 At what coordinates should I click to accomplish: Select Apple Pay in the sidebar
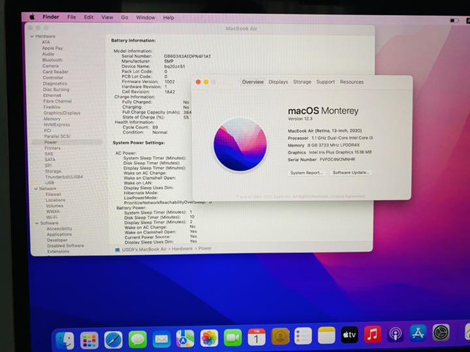(x=52, y=48)
